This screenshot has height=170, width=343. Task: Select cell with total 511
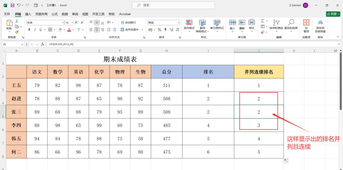tap(167, 85)
